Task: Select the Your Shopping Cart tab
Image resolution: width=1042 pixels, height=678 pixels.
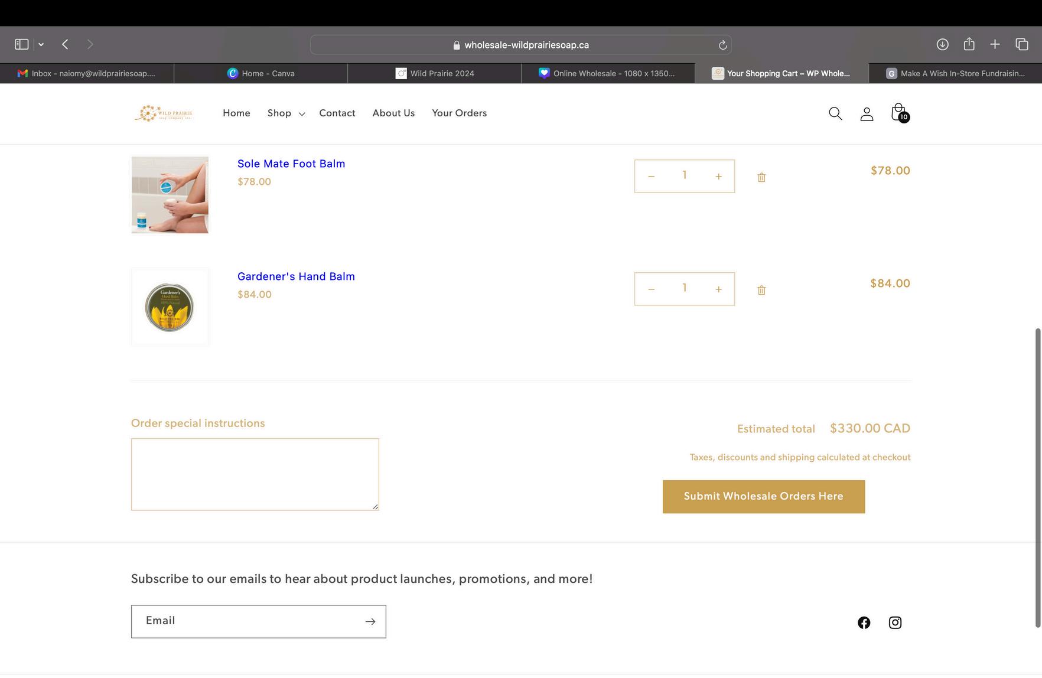Action: click(781, 73)
